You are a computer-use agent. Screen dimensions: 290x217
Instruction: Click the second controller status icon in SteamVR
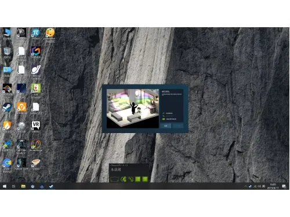131,179
